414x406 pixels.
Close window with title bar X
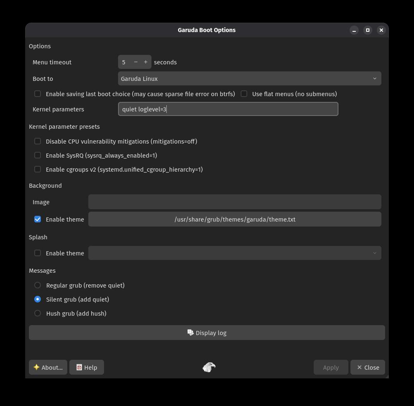381,30
